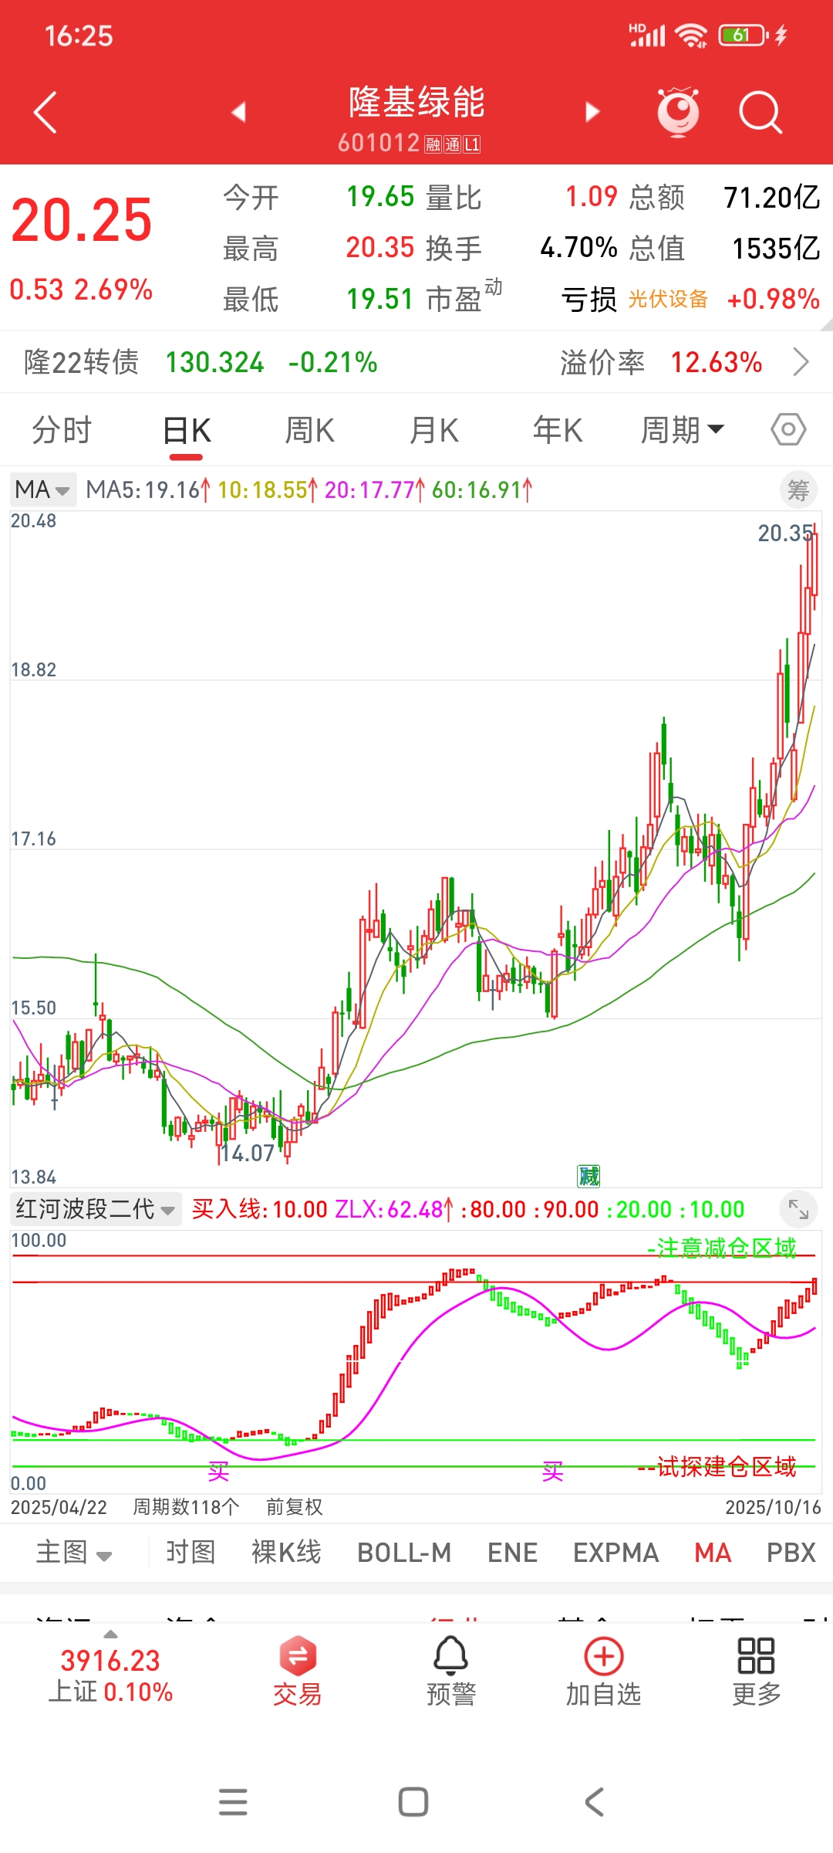Tap 前复权 adjustment label

tap(295, 1507)
